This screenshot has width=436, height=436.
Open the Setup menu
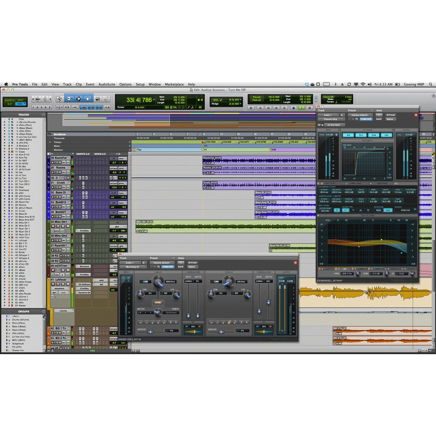coord(140,84)
